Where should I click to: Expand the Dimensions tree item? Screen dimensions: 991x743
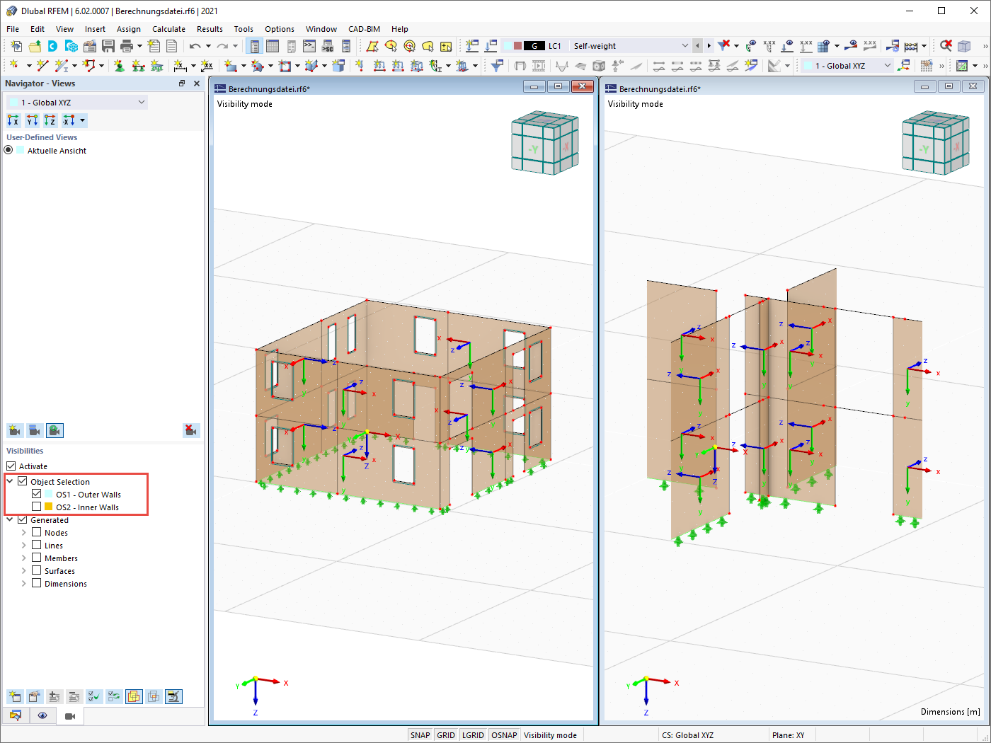[23, 584]
